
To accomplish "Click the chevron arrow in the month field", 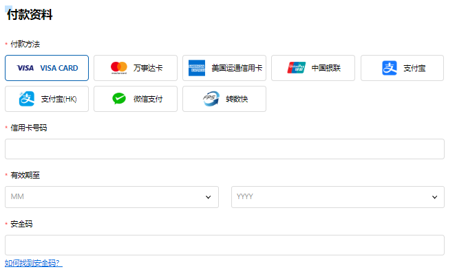I will click(x=208, y=197).
